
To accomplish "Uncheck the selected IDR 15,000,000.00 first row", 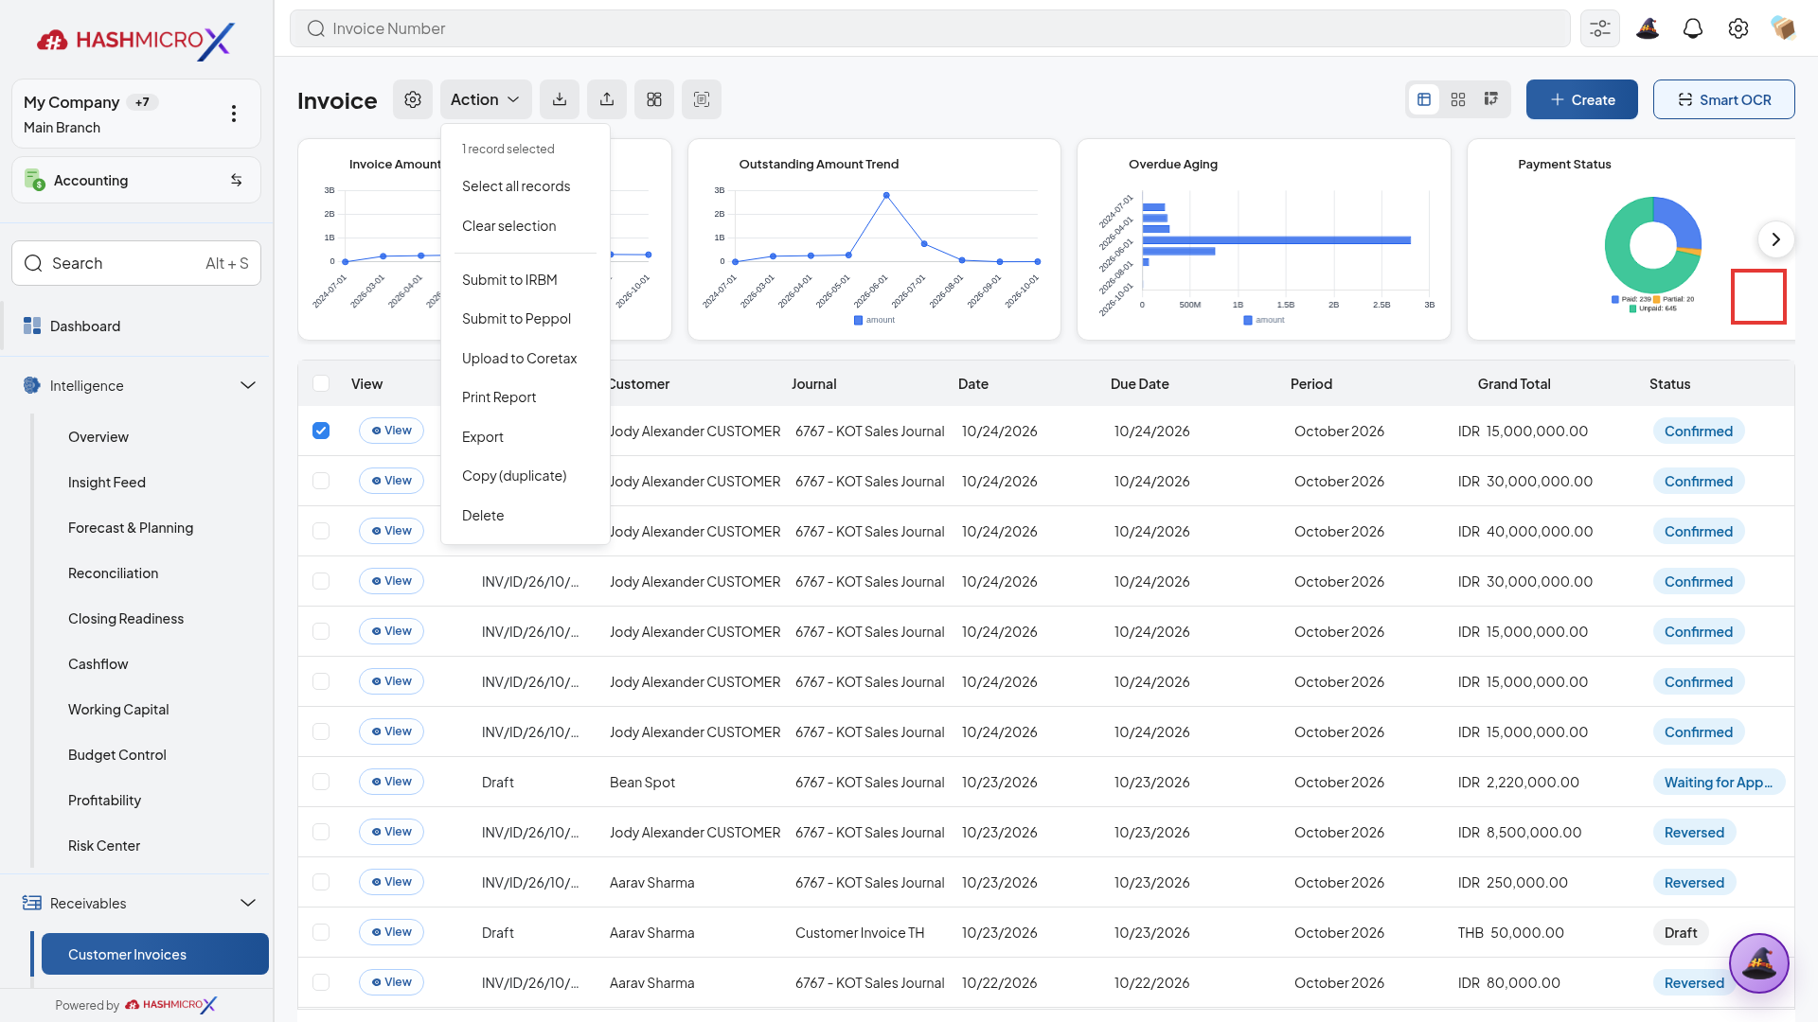I will coord(321,431).
